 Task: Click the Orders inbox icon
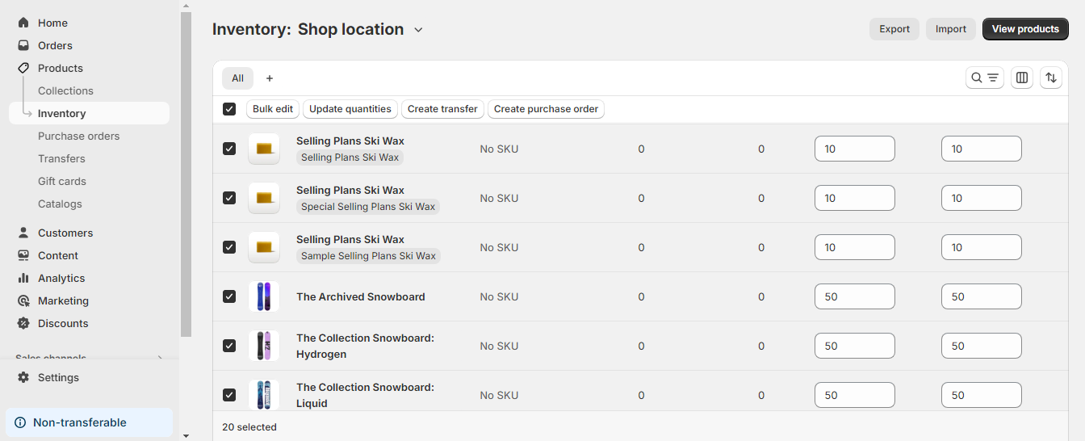click(23, 45)
